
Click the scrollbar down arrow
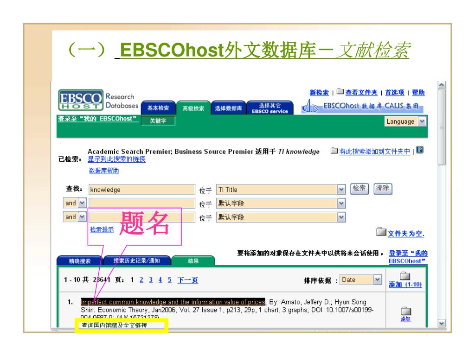[442, 323]
